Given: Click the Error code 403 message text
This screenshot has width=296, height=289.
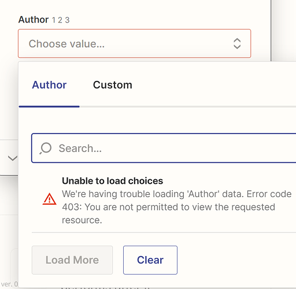Looking at the screenshot, I should point(176,207).
